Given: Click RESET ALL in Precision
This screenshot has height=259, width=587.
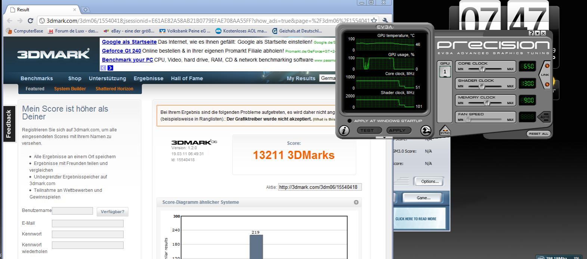Looking at the screenshot, I should (538, 134).
